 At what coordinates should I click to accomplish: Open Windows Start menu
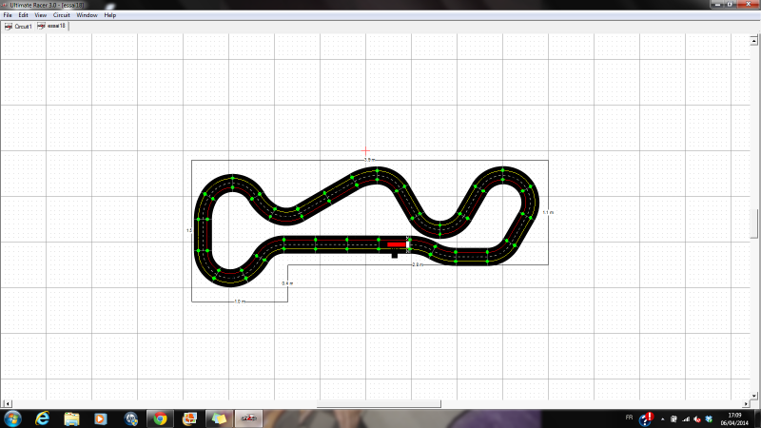[13, 418]
